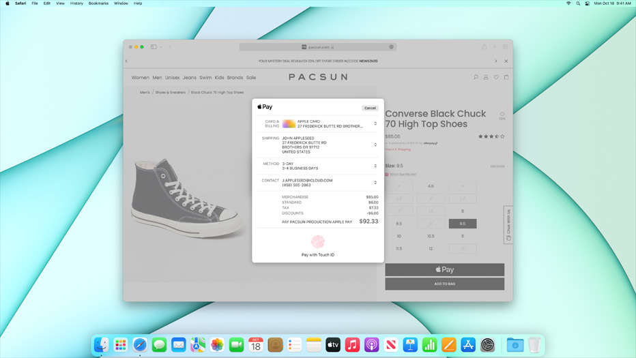This screenshot has height=358, width=636.
Task: Select shoe size 10.5
Action: 431,236
